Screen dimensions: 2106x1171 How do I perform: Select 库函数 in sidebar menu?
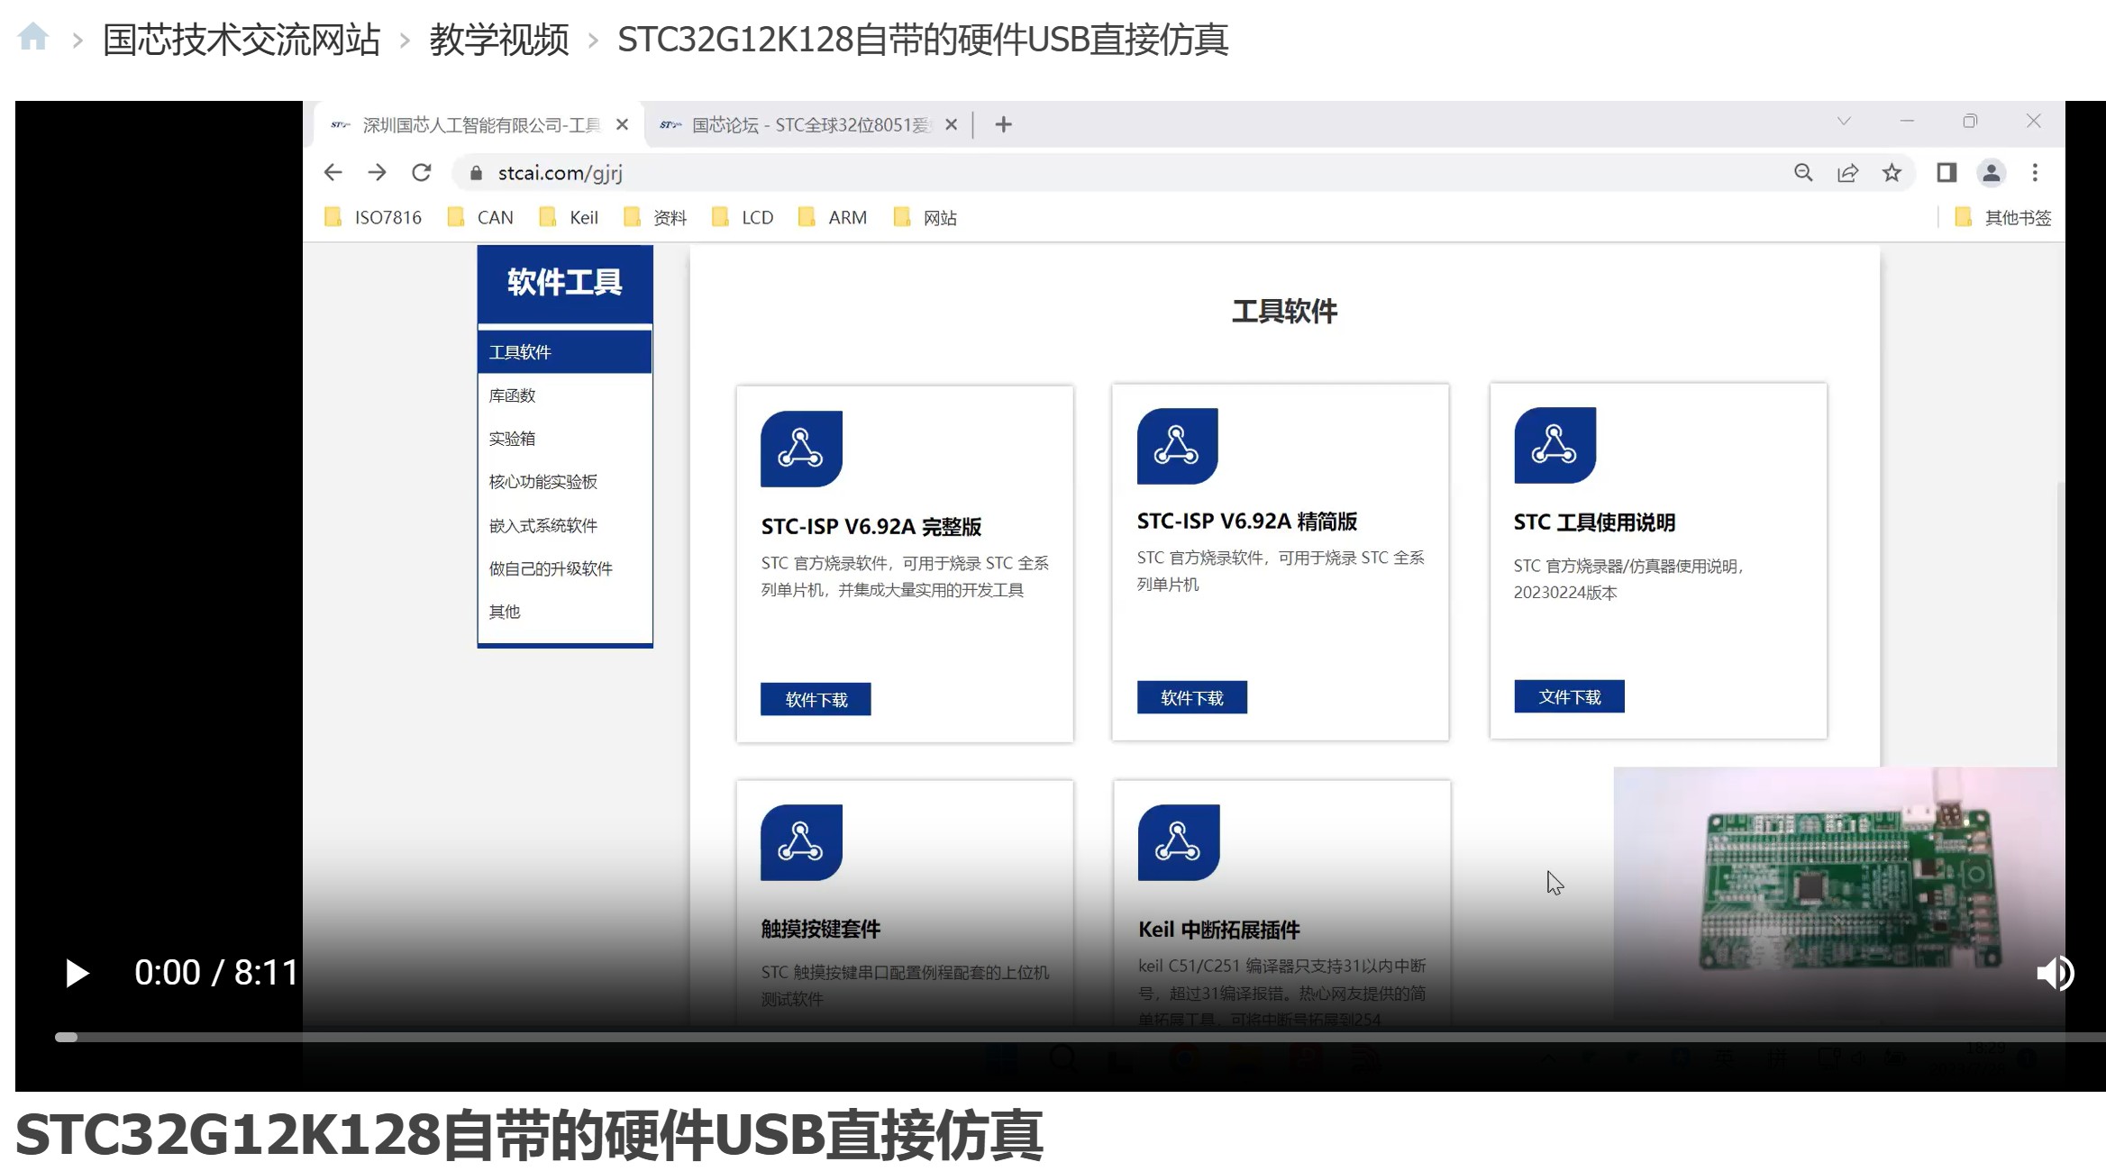tap(565, 395)
